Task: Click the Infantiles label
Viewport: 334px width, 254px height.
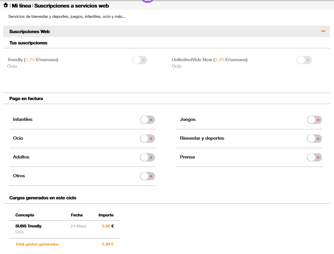Action: (23, 119)
